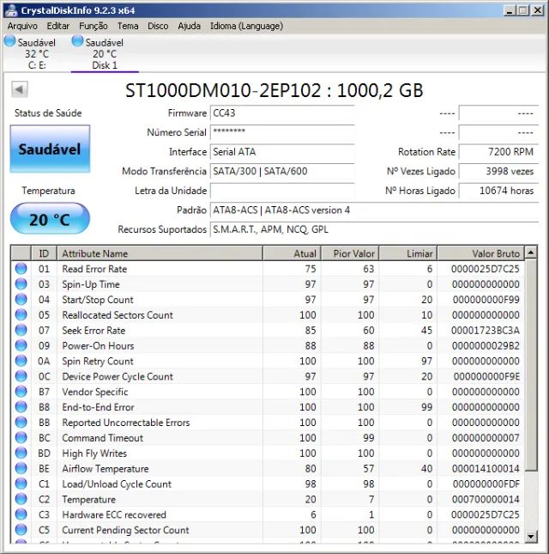Click status icon for Command Timeout

pyautogui.click(x=21, y=438)
